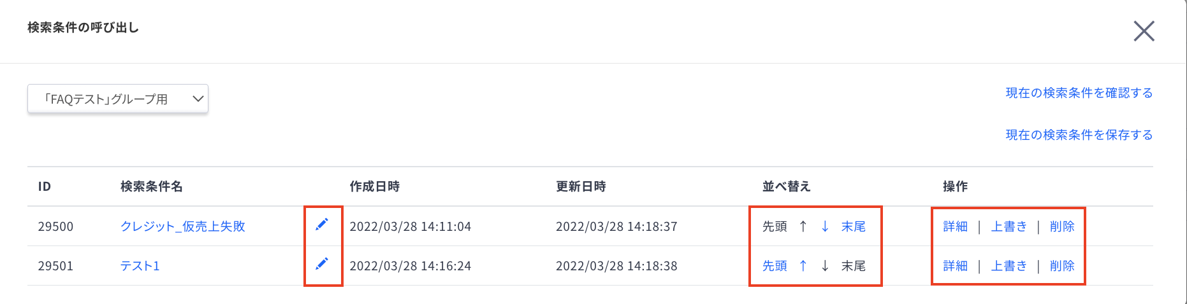
Task: Open the 「FAQテスト」グループ用 dropdown
Action: (x=118, y=99)
